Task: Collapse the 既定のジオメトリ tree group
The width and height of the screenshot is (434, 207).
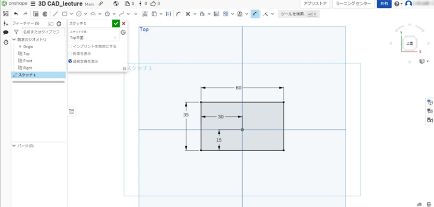Action: [x=14, y=39]
